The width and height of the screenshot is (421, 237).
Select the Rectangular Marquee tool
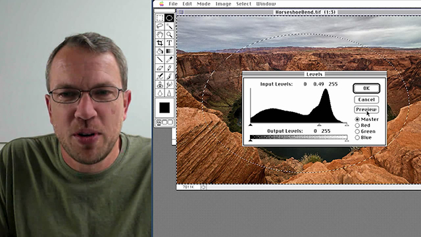pos(160,18)
